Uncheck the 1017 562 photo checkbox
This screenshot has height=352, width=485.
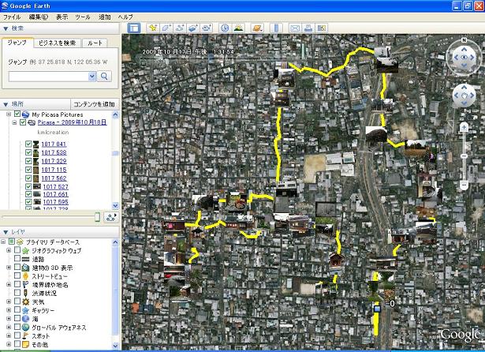click(28, 178)
